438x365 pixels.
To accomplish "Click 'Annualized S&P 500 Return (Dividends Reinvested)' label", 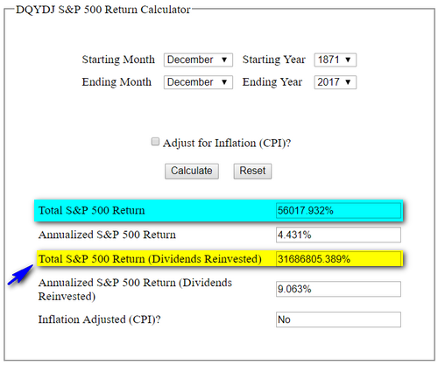I will pyautogui.click(x=135, y=290).
